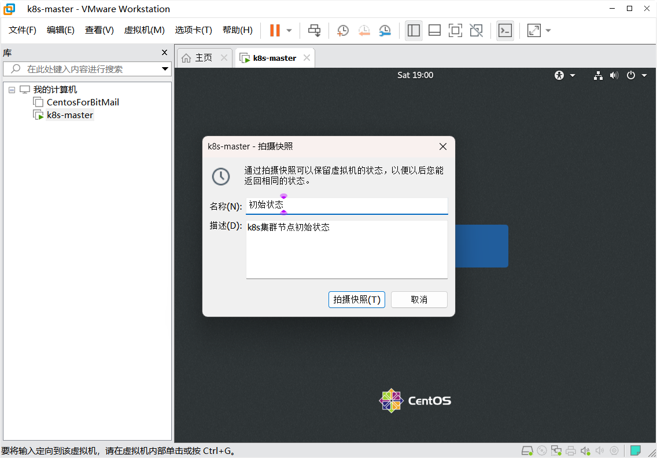
Task: Click the clock icon in snapshot dialog
Action: tap(221, 177)
